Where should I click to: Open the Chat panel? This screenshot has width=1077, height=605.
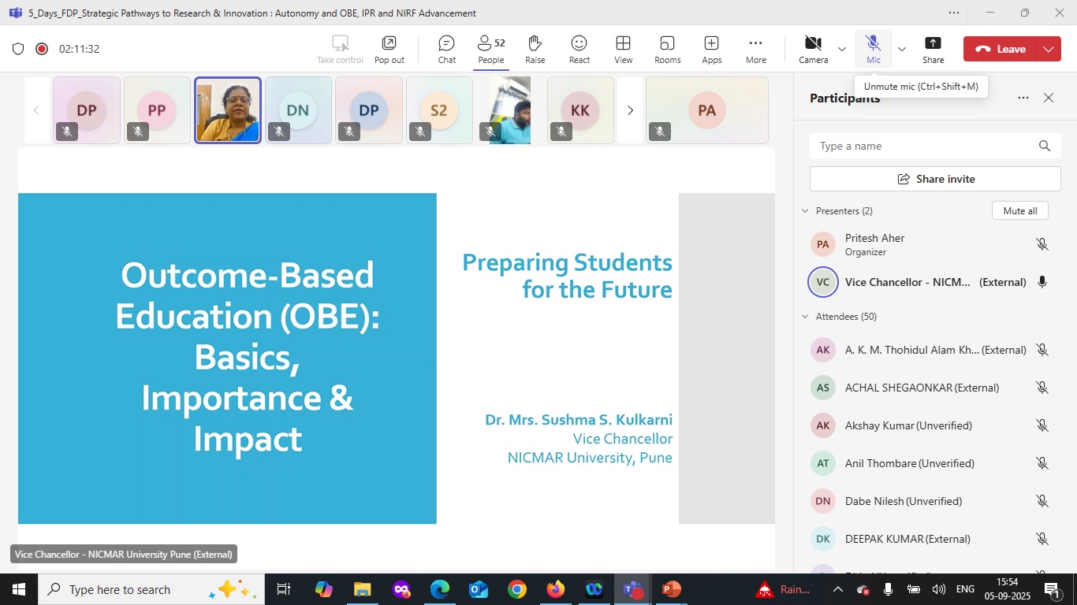(x=447, y=49)
